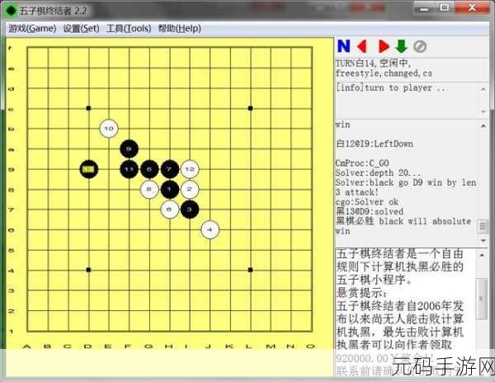Click the upper-left star point on the board
This screenshot has height=382, width=495.
coord(88,108)
